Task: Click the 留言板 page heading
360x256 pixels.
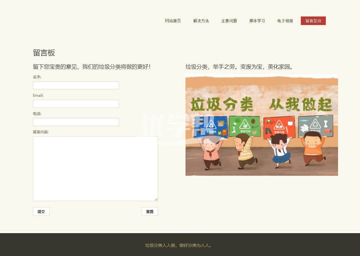Action: pos(44,53)
